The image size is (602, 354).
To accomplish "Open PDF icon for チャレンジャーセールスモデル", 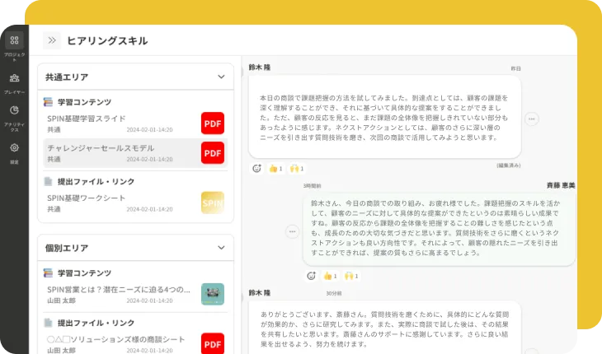I will coord(213,153).
